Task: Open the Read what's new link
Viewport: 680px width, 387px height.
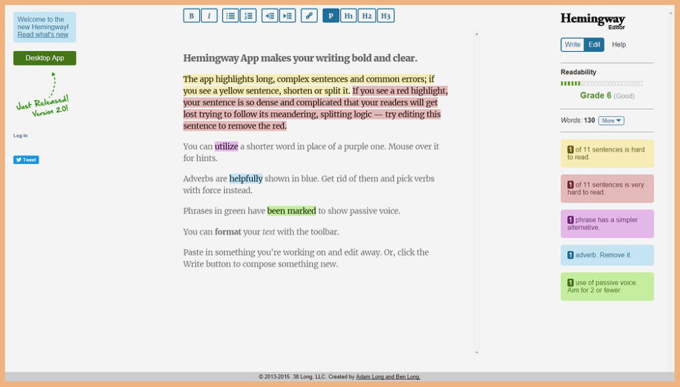Action: pos(43,35)
